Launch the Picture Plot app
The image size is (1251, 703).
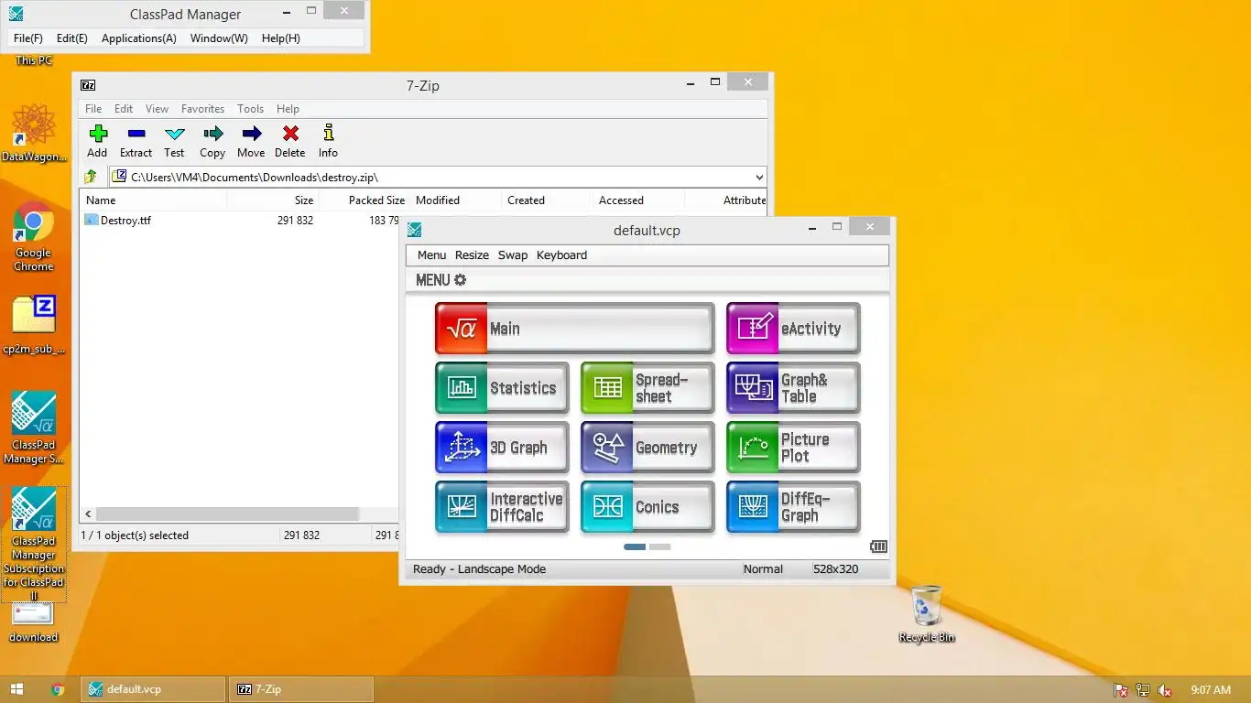(x=793, y=448)
